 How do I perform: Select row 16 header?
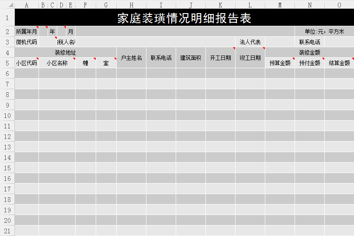point(7,178)
